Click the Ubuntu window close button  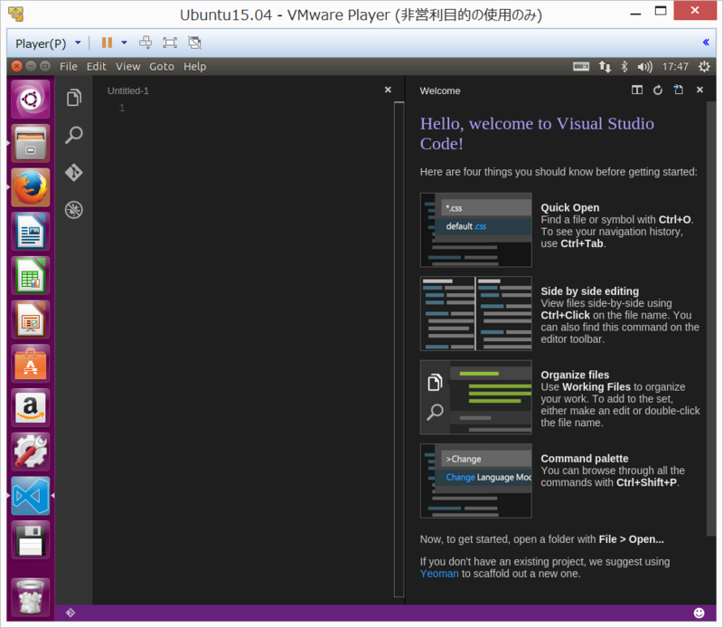click(x=16, y=66)
